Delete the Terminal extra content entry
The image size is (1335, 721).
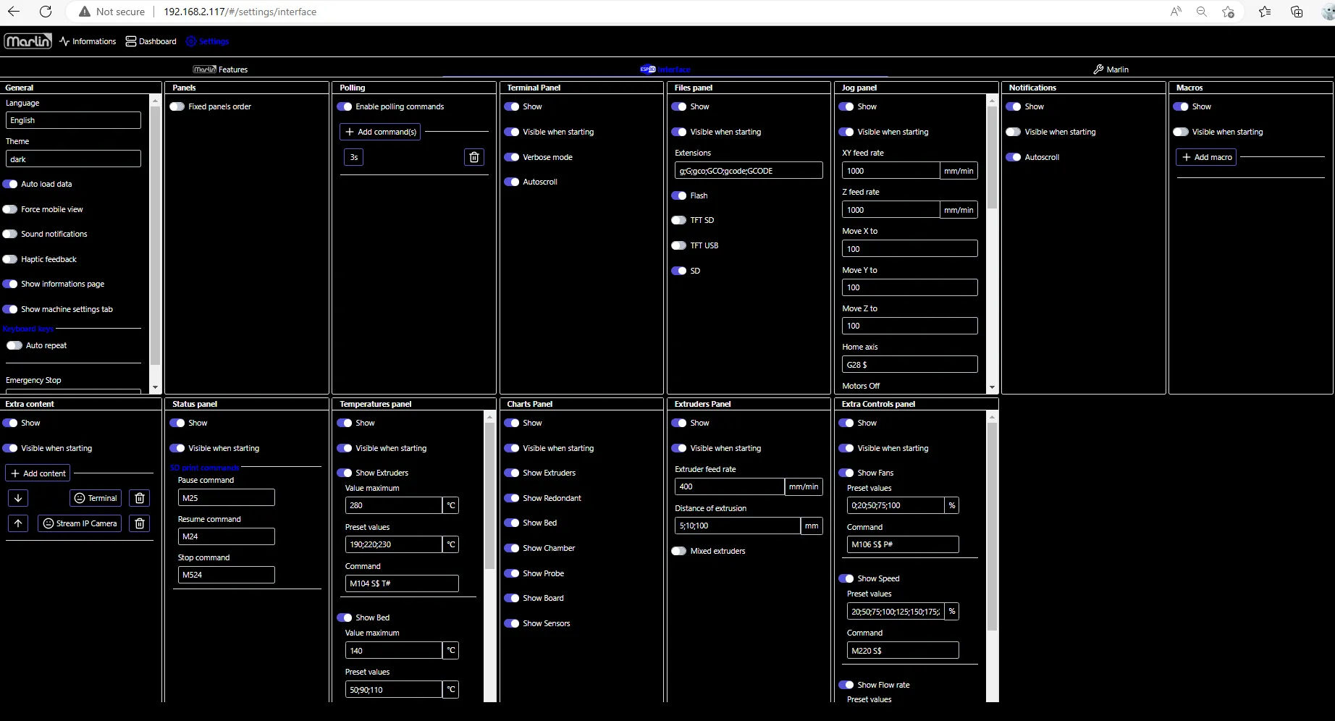pyautogui.click(x=140, y=498)
